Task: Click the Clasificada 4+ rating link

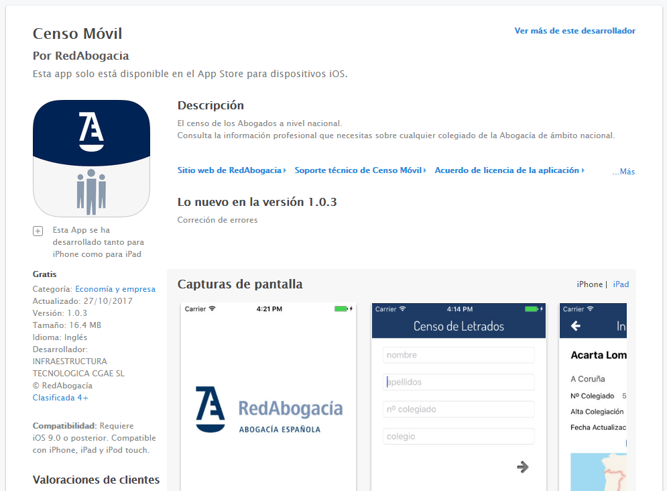Action: [60, 398]
